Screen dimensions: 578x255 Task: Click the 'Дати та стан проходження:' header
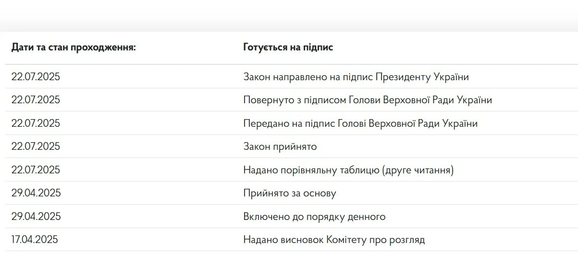pyautogui.click(x=74, y=48)
